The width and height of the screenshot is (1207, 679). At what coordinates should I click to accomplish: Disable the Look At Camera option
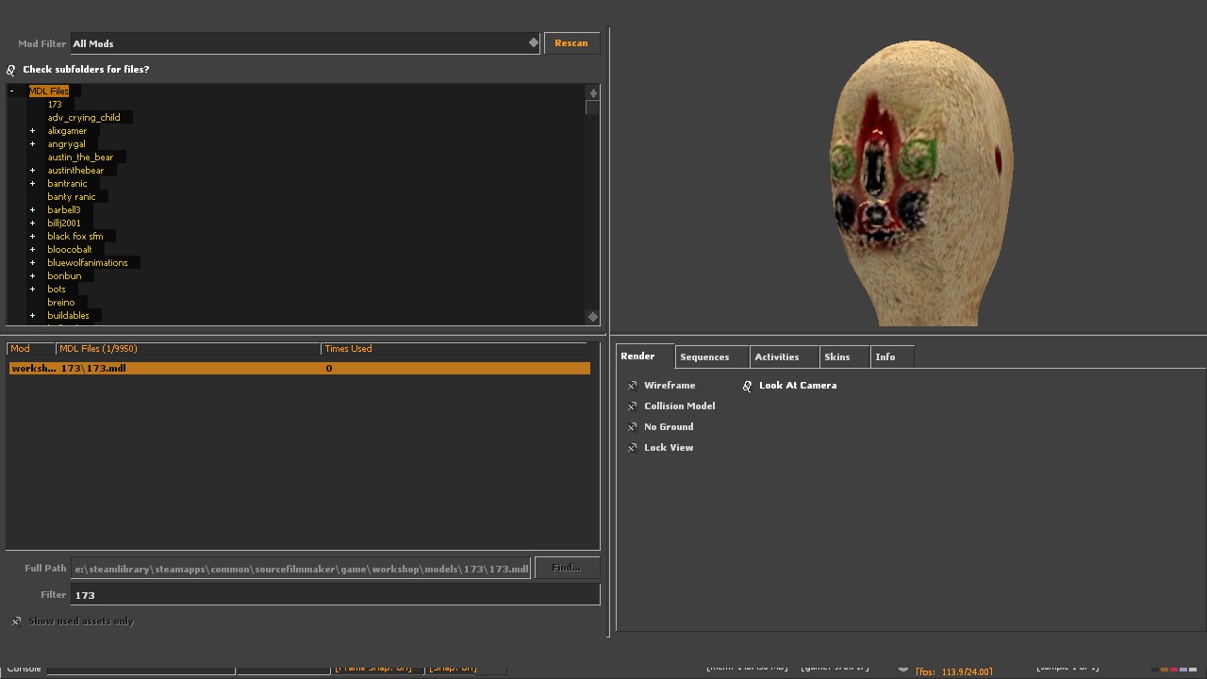click(748, 386)
